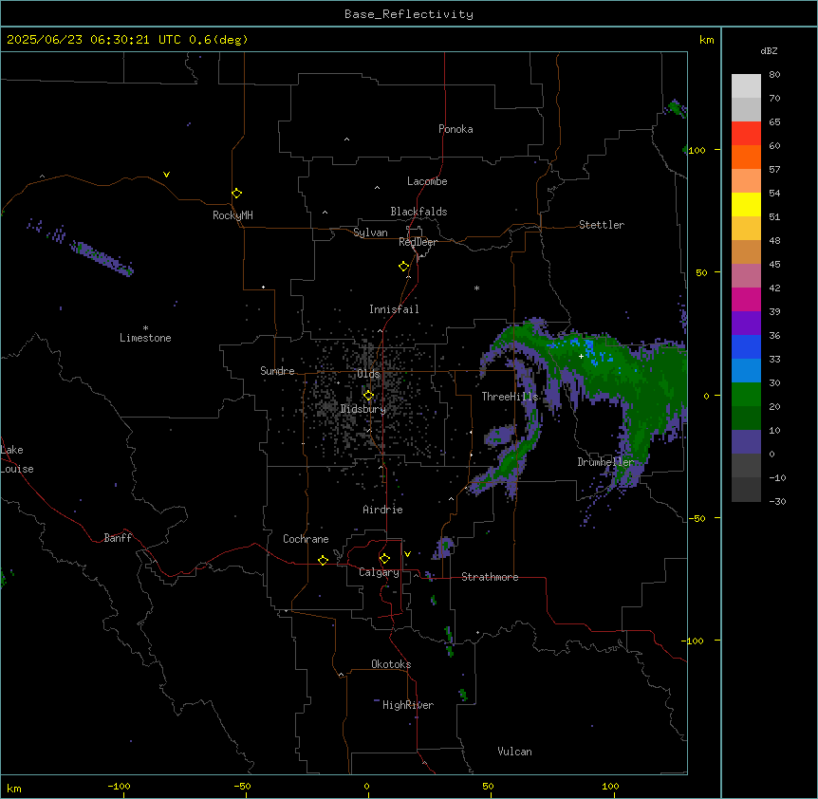Viewport: 818px width, 799px height.
Task: Click the Blackfalds city label
Action: point(418,212)
